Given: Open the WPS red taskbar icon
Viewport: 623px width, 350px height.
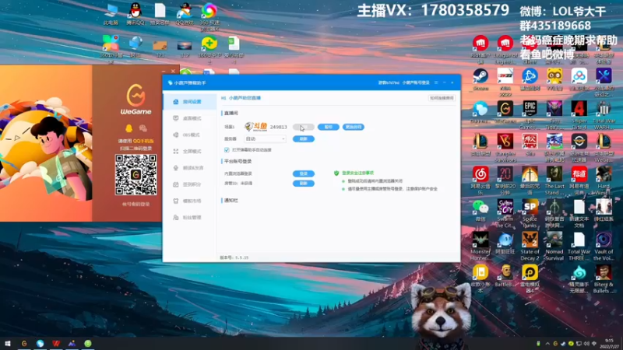Looking at the screenshot, I should [x=55, y=343].
